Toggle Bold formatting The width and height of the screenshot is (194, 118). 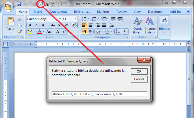point(29,25)
